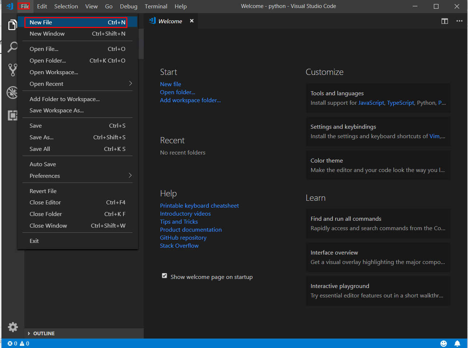Open Introductory videos link
This screenshot has width=468, height=348.
coord(185,213)
